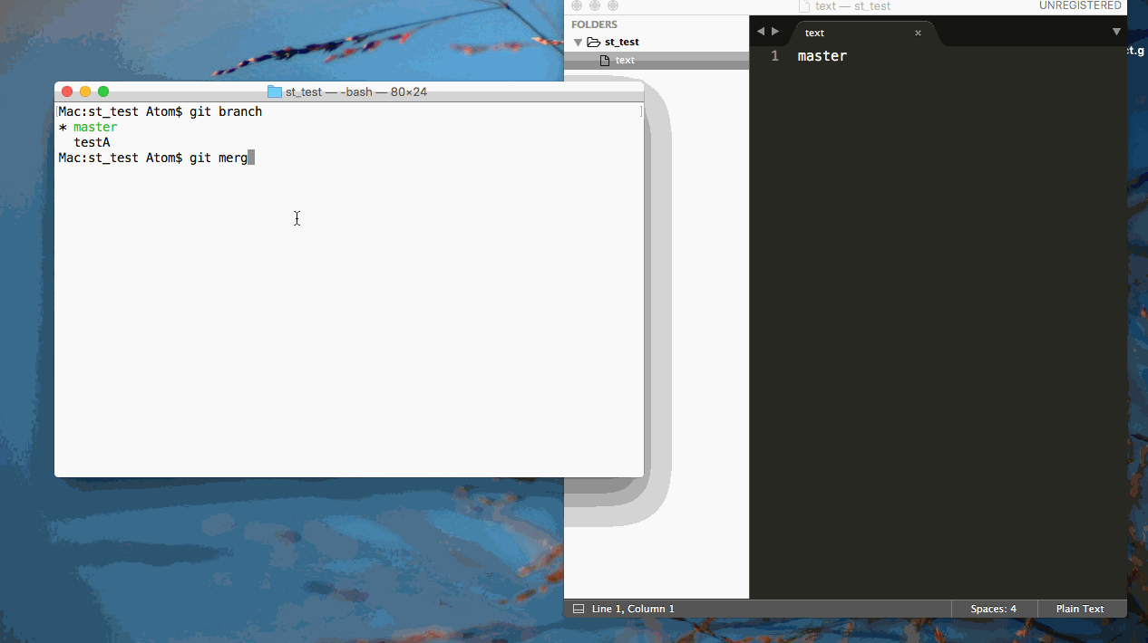
Task: Click green master branch in Terminal
Action: click(x=95, y=127)
